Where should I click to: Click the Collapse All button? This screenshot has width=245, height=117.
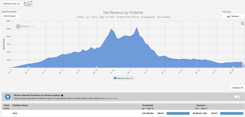237,88
